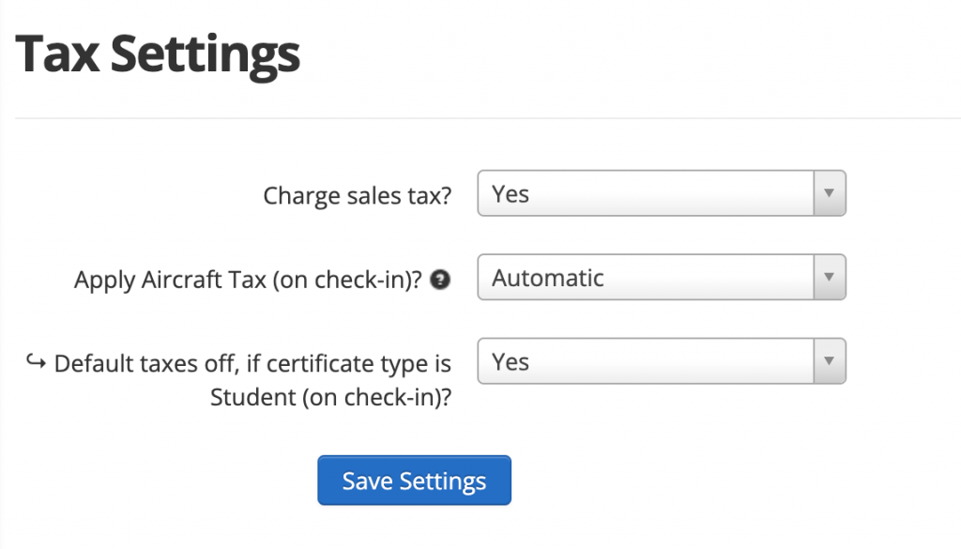961x549 pixels.
Task: Click the "Apply Aircraft Tax (on check-in)?" label
Action: [248, 280]
